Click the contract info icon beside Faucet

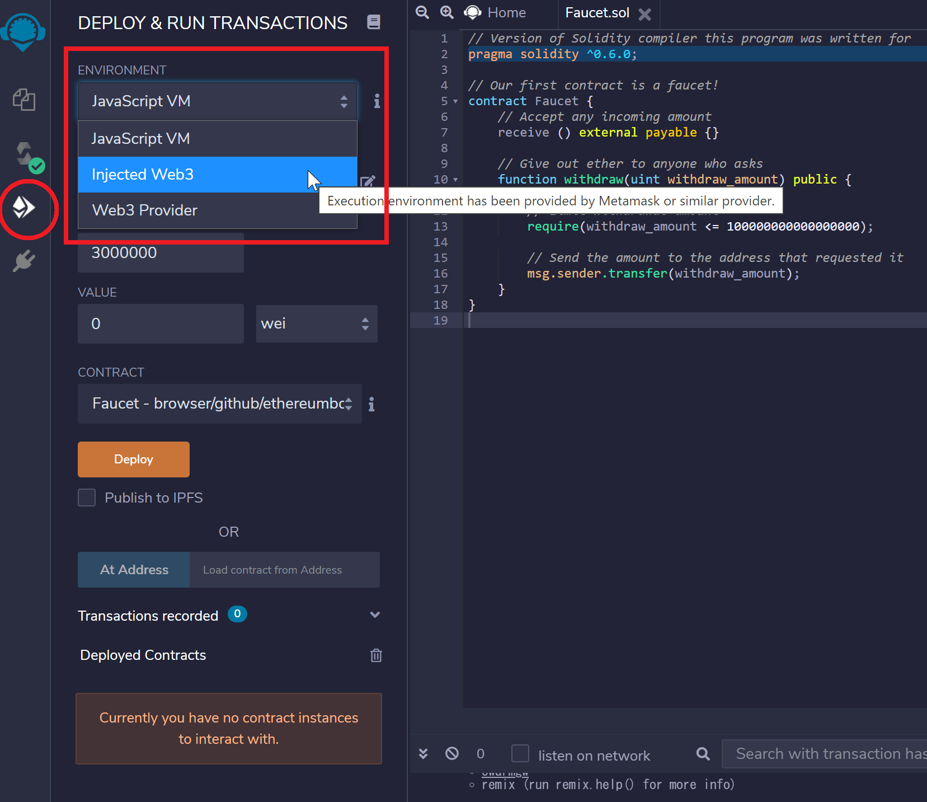(371, 404)
